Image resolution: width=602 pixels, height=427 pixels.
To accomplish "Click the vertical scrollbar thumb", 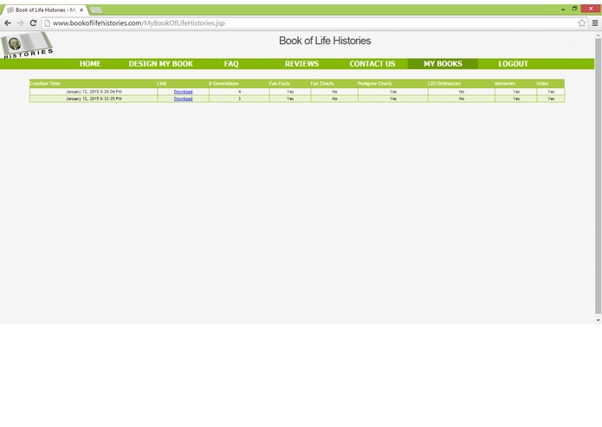I will (598, 176).
